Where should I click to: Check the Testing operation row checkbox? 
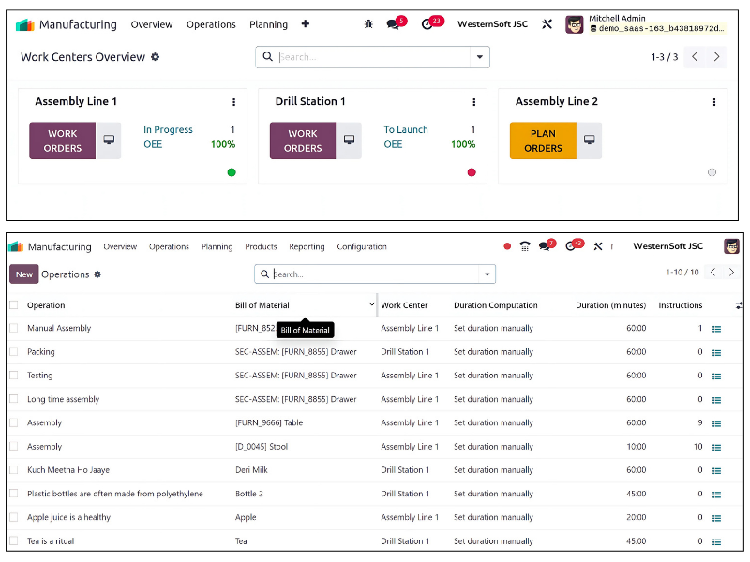[13, 375]
